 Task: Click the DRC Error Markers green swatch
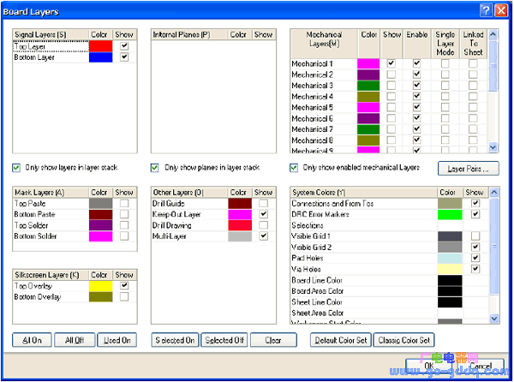tap(450, 214)
